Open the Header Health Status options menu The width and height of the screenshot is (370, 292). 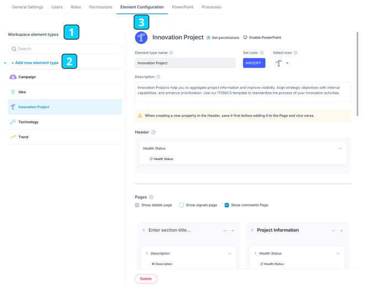(340, 148)
